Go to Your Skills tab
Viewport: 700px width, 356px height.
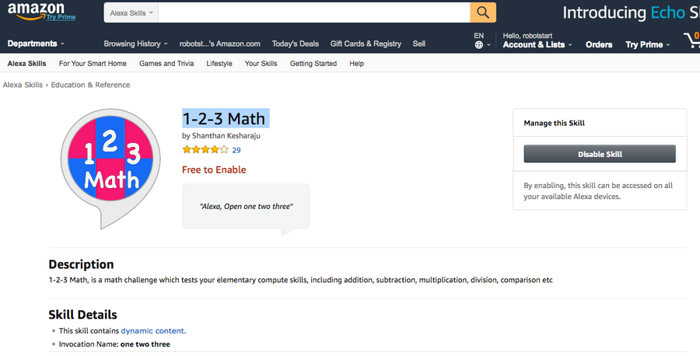click(x=261, y=64)
